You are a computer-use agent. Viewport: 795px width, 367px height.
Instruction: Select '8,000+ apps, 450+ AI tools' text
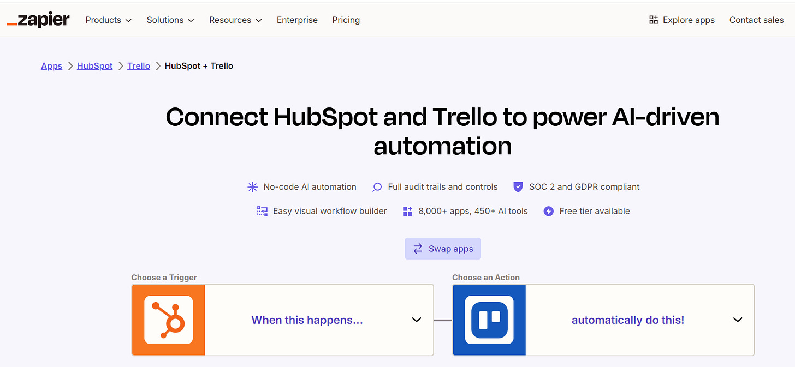point(473,211)
